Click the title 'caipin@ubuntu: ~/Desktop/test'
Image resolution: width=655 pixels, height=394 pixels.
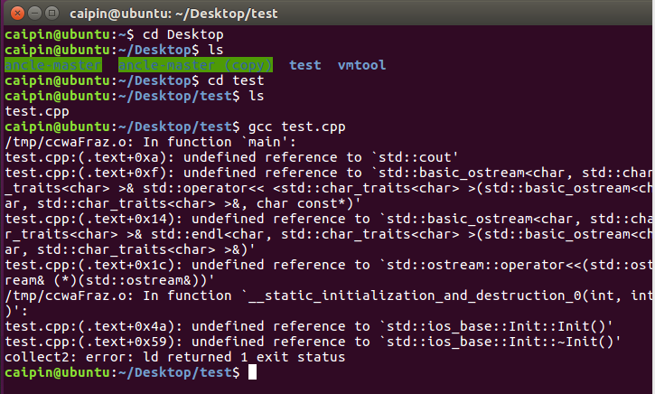(x=173, y=14)
